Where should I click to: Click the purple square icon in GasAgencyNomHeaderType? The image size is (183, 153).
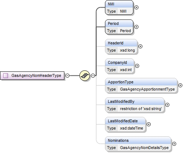[x=6, y=75]
